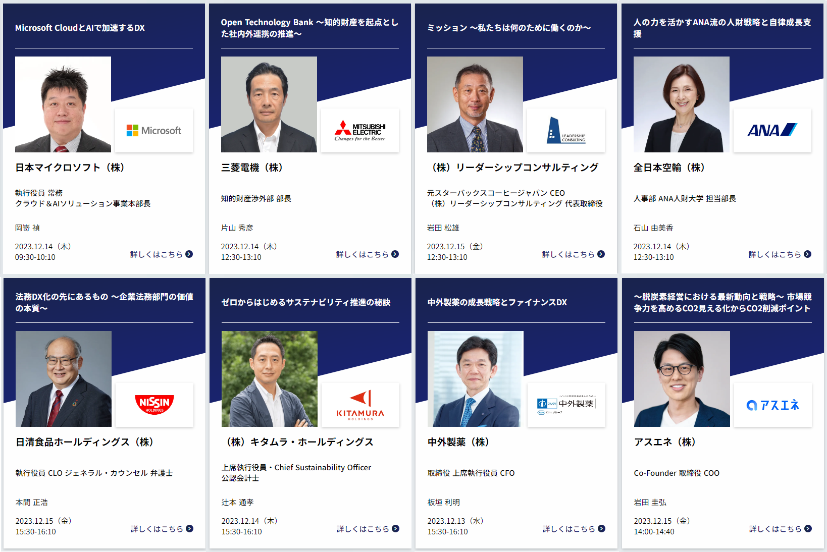Click arrow icon beside 全日本空輸 details link
827x552 pixels.
(x=807, y=254)
